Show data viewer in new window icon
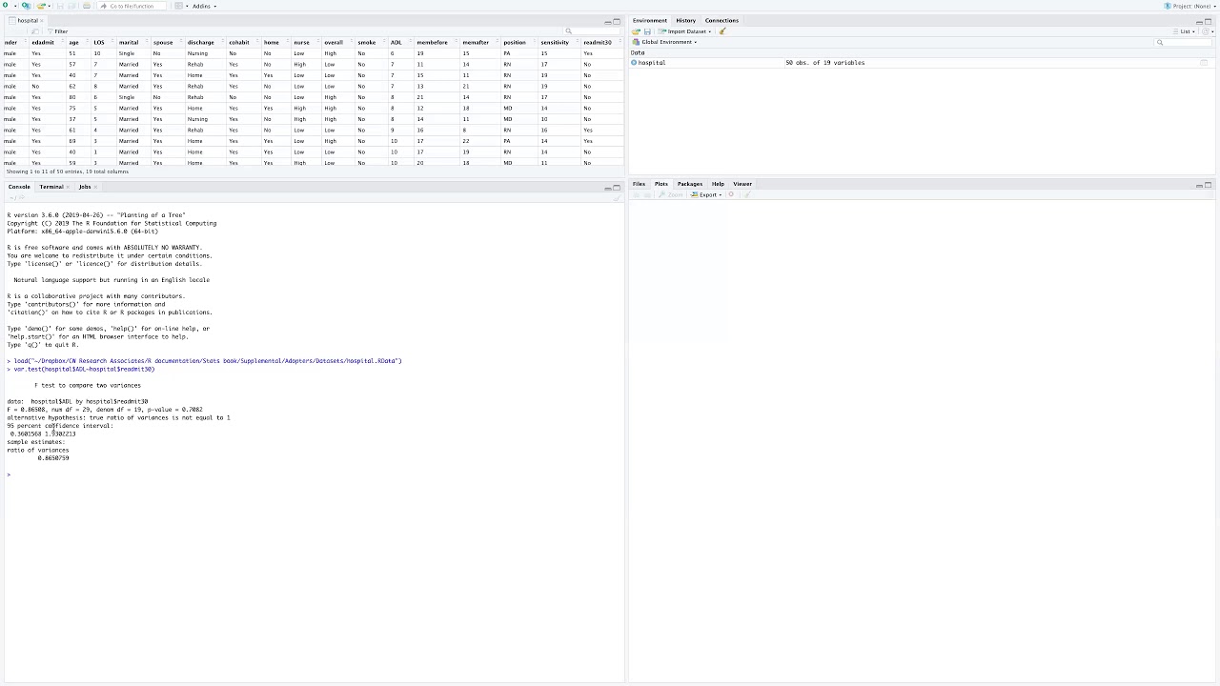 [35, 31]
